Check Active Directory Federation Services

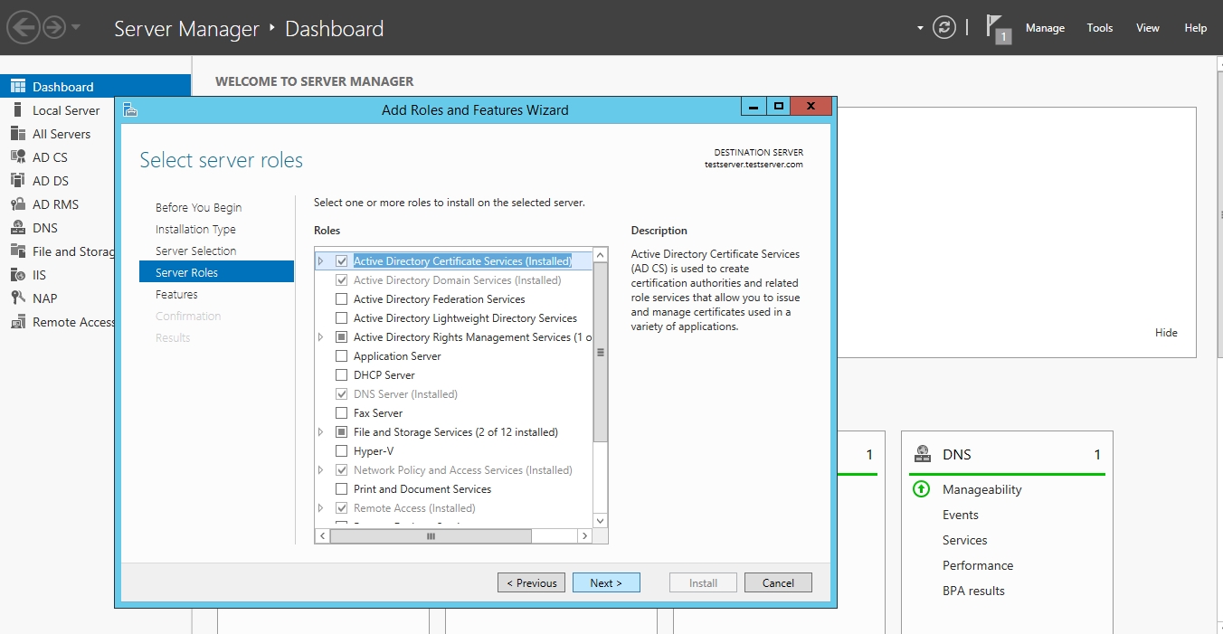pos(341,298)
